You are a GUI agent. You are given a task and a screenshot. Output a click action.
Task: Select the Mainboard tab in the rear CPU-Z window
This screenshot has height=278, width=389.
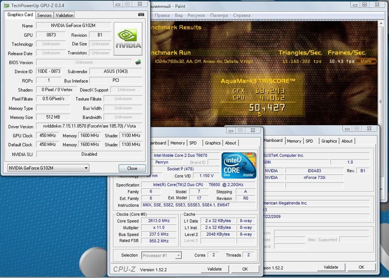click(273, 141)
